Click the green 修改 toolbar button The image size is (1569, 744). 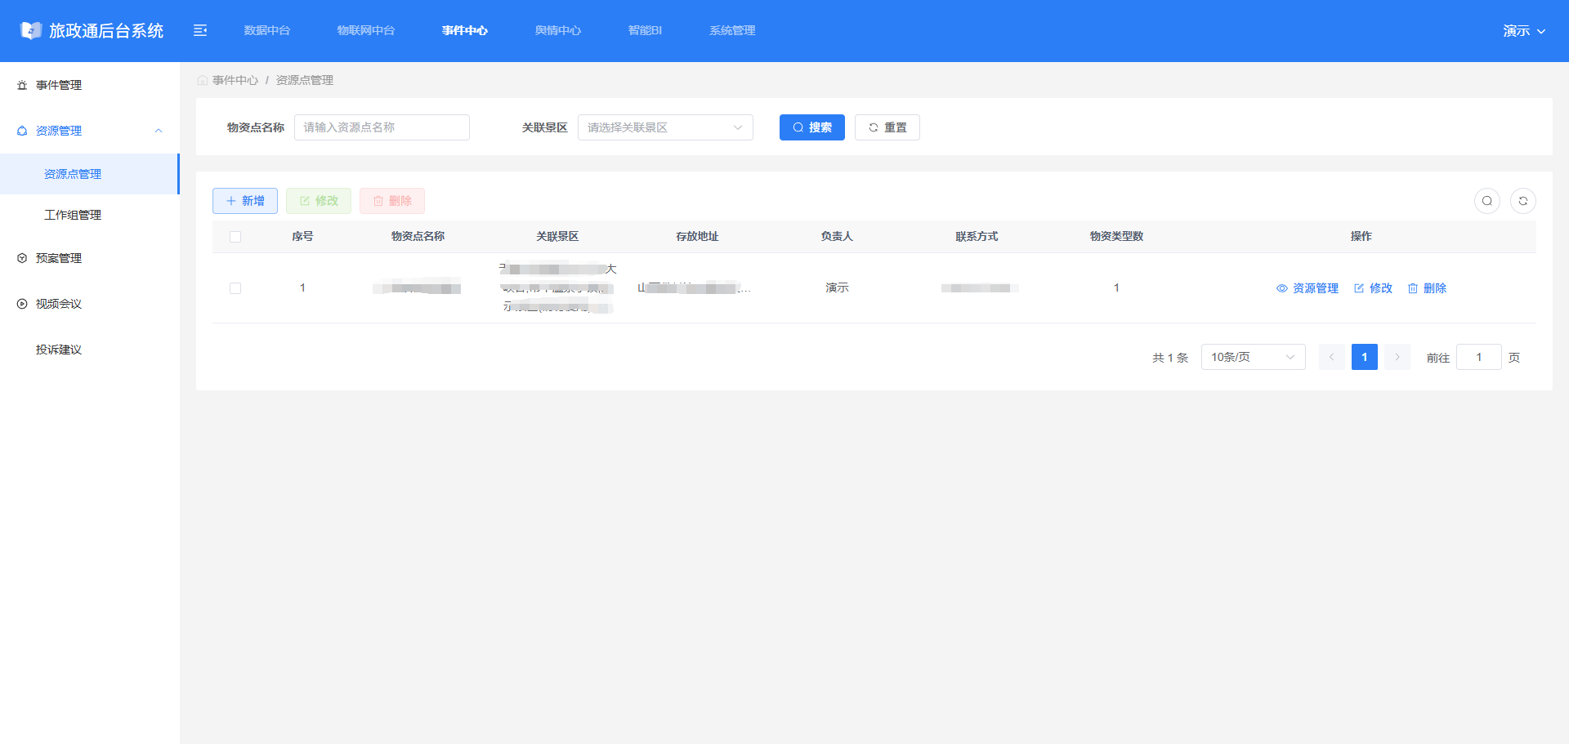319,201
